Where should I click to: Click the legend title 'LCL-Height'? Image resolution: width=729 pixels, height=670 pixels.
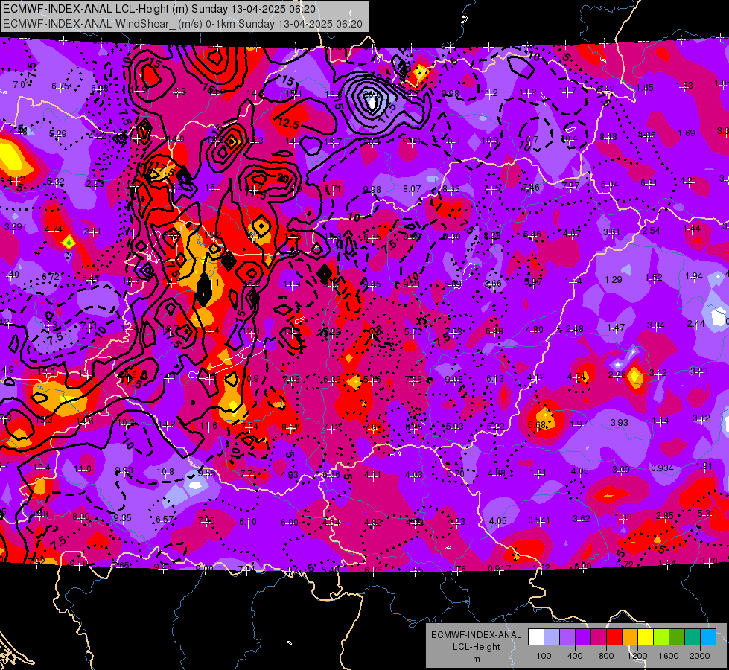[x=477, y=647]
